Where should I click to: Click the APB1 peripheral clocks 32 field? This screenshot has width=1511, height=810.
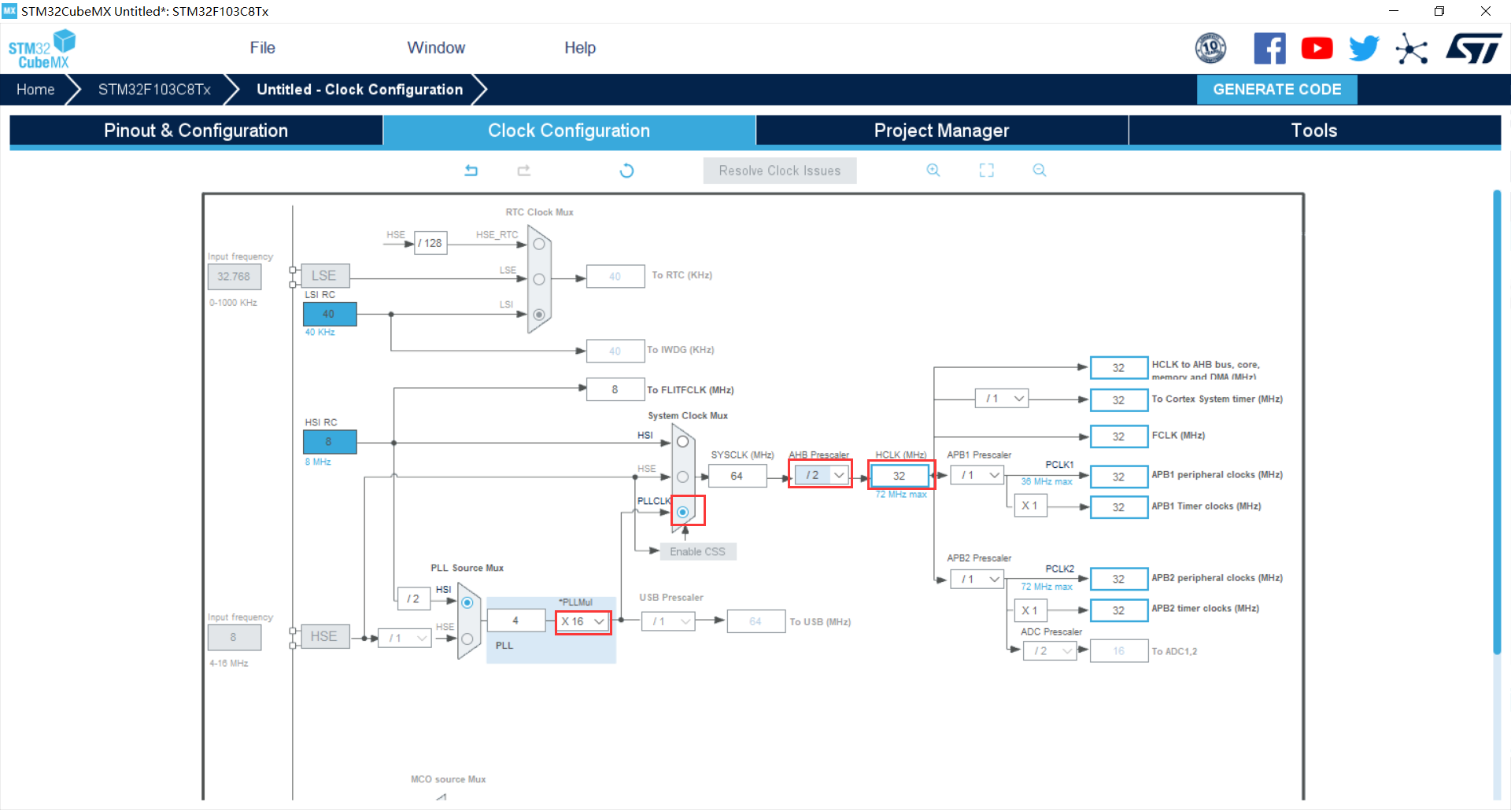1119,477
